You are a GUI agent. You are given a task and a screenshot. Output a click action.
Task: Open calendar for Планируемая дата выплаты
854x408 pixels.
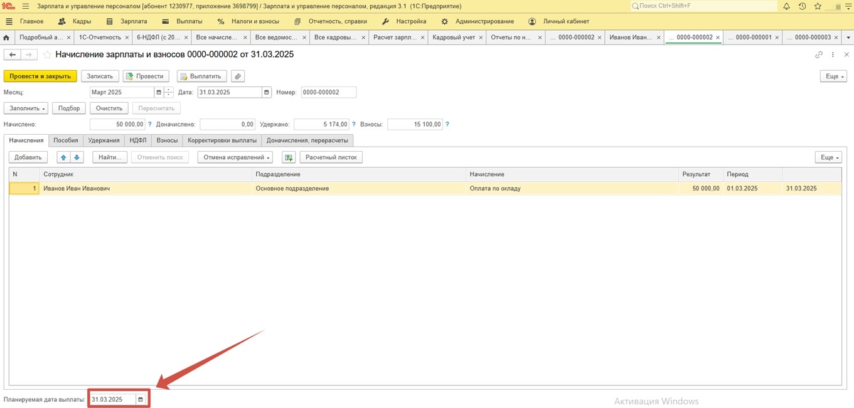click(141, 399)
